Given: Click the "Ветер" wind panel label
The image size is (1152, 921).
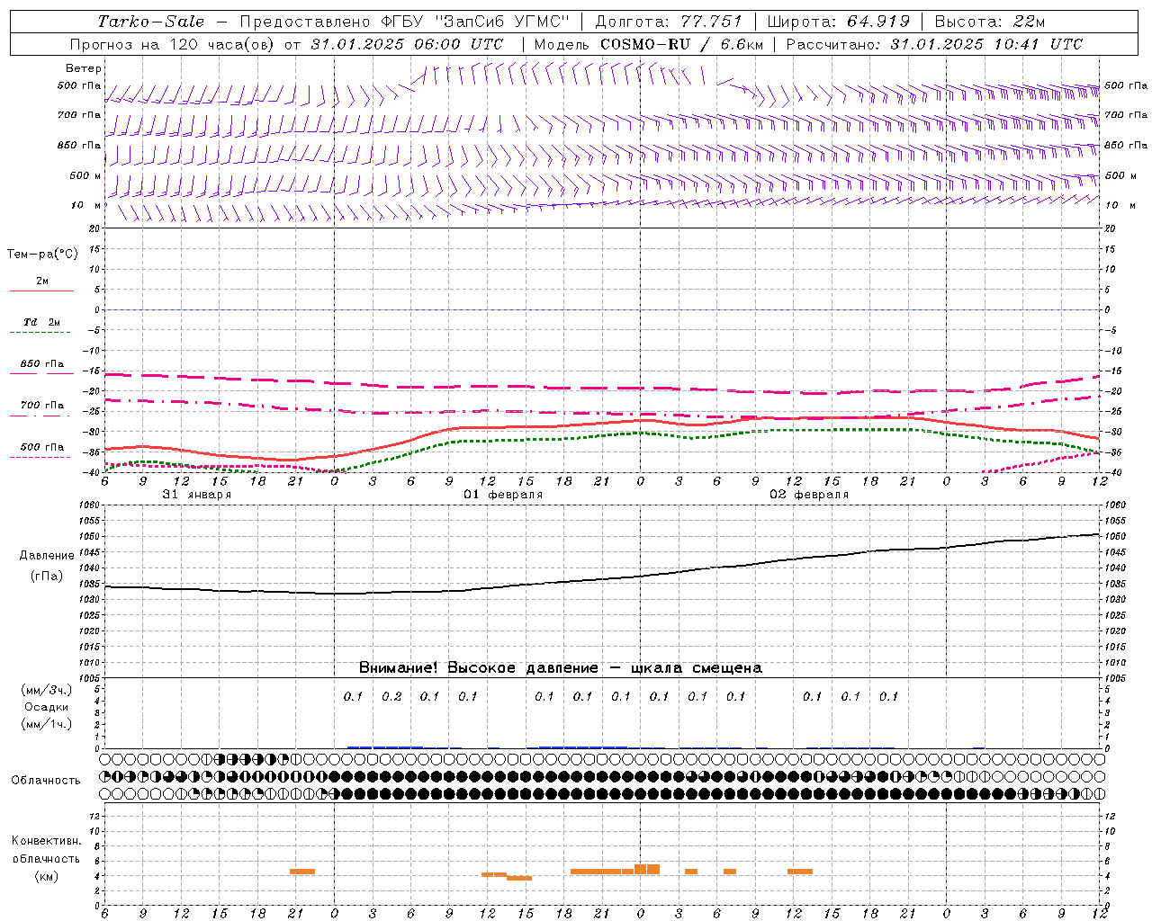Looking at the screenshot, I should coord(84,68).
